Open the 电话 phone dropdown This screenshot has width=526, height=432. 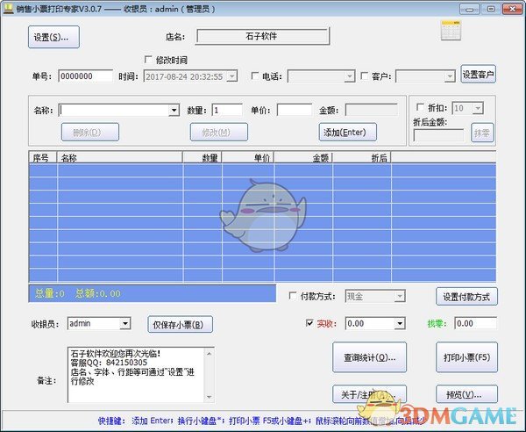[349, 76]
